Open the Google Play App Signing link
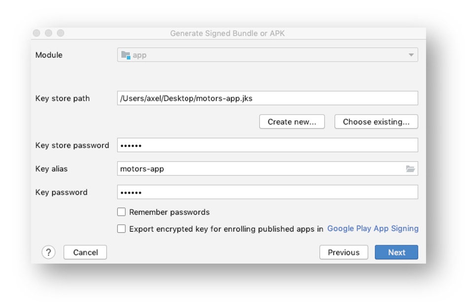Screen dimensions: 466x303 coord(373,229)
